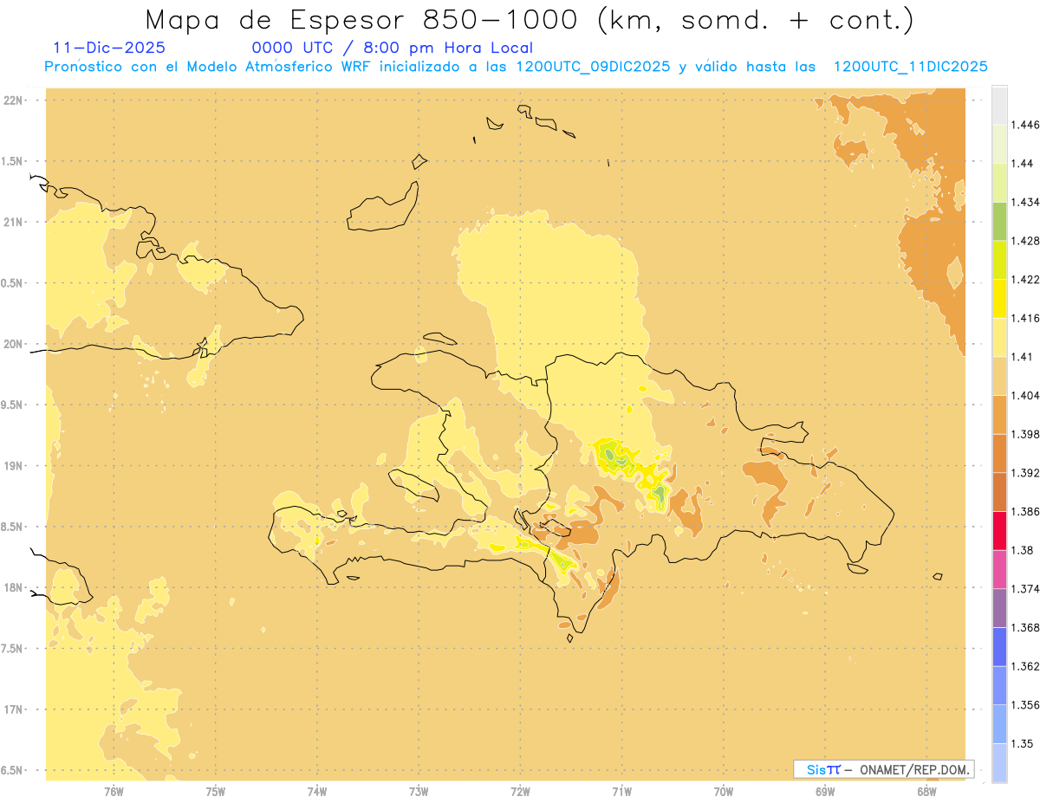Select the 69W longitude label
Viewport: 1040px width, 803px height.
(825, 791)
